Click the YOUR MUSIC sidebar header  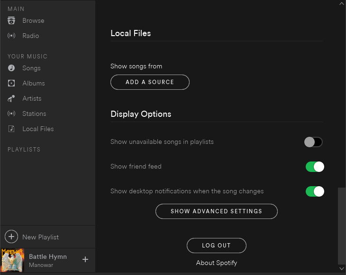tap(27, 57)
